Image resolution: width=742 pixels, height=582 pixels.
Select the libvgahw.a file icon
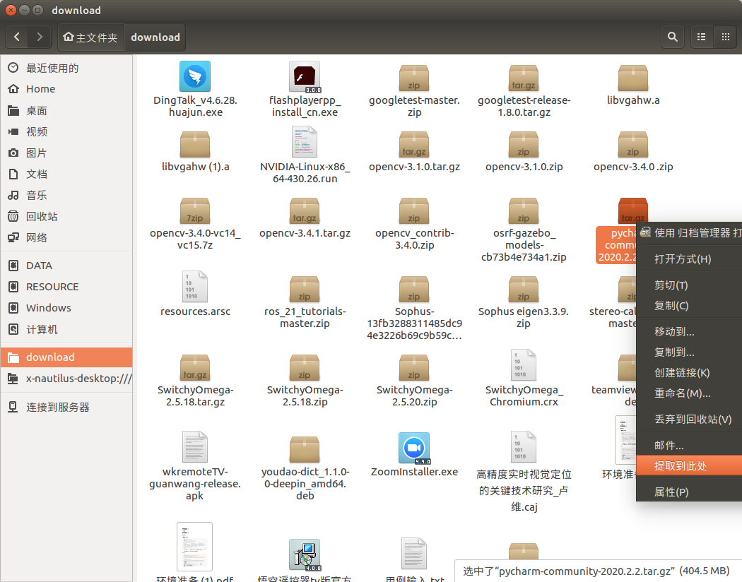[632, 78]
